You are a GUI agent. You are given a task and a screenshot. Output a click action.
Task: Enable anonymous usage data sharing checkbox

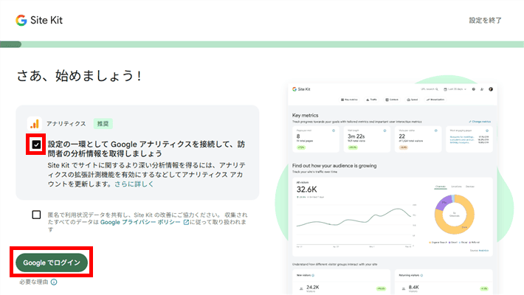tap(36, 215)
